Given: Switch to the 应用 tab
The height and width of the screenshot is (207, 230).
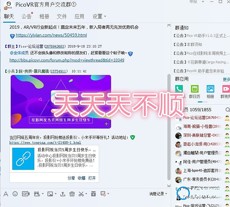Looking at the screenshot, I should point(79,16).
